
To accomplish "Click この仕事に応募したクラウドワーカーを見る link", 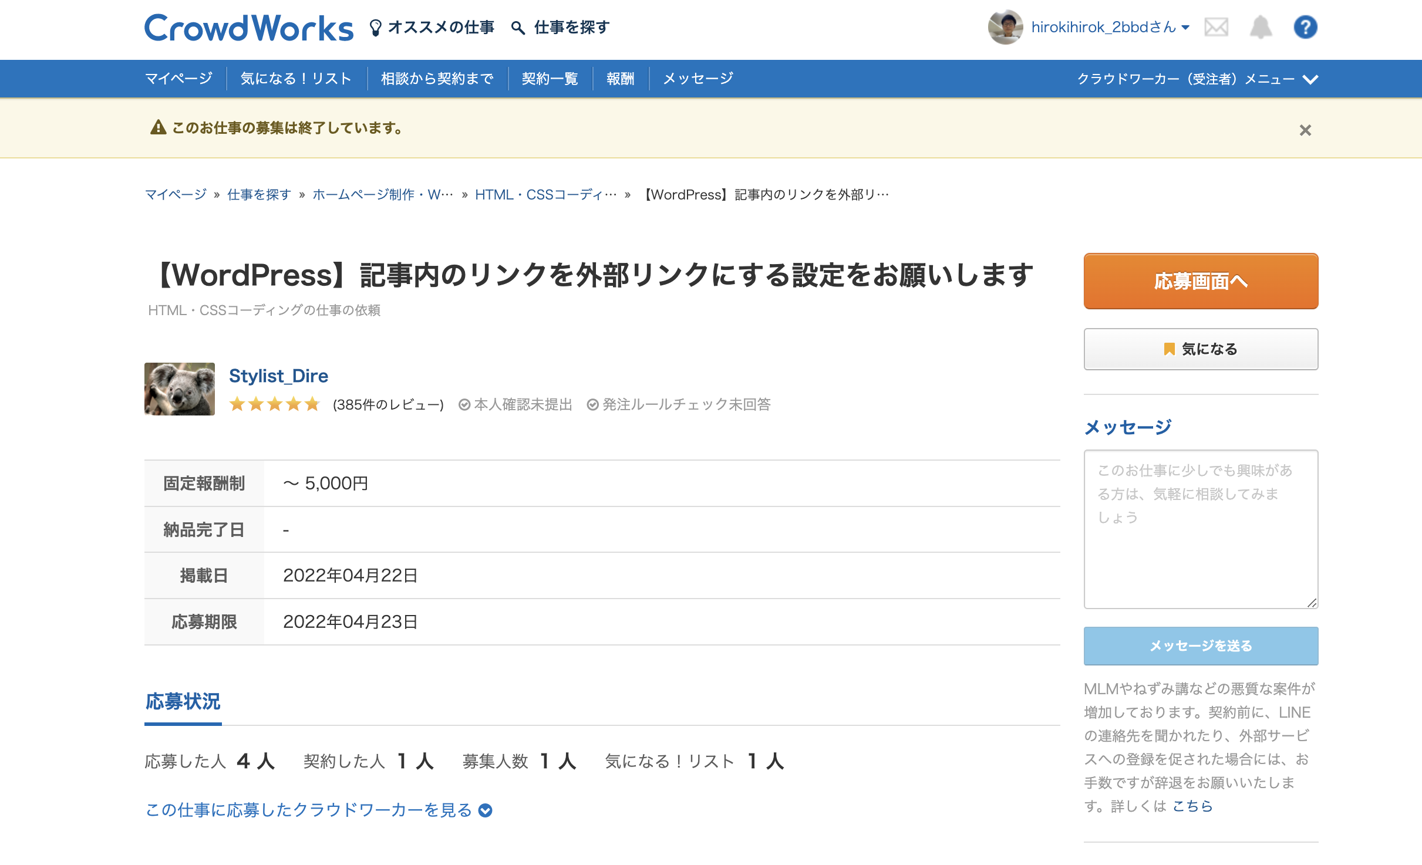I will tap(309, 810).
